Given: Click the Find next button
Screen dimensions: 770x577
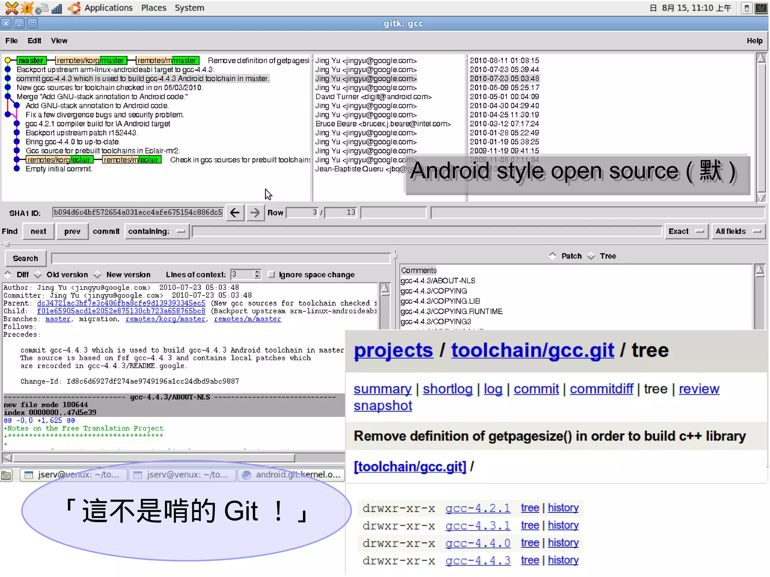Looking at the screenshot, I should 38,231.
